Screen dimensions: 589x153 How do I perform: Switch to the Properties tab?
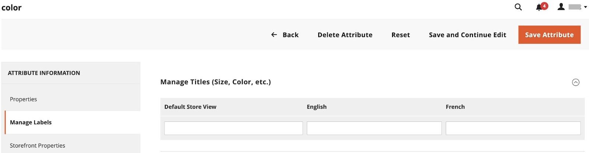[x=24, y=99]
